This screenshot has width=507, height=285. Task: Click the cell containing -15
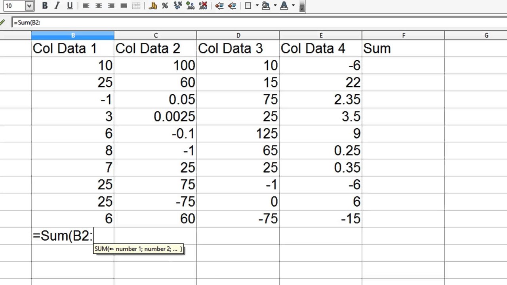[x=321, y=218]
